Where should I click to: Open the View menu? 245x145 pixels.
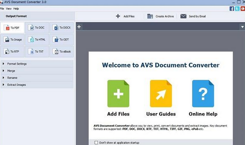(x=9, y=9)
